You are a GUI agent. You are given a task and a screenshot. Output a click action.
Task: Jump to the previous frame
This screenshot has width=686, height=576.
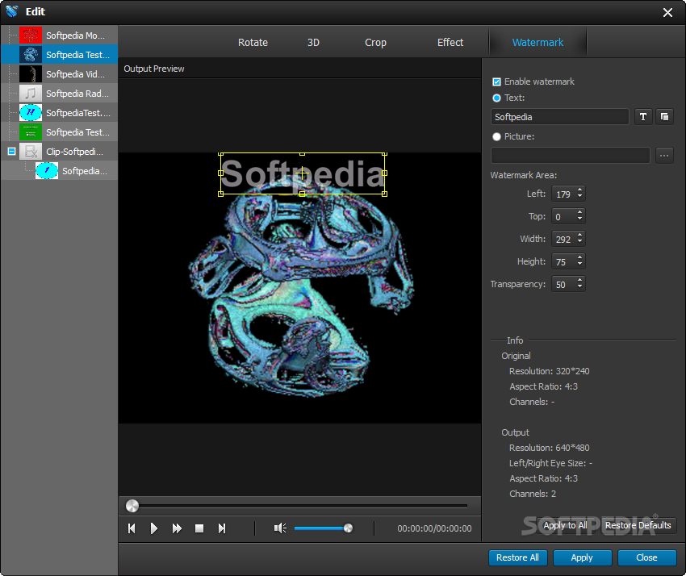coord(132,528)
